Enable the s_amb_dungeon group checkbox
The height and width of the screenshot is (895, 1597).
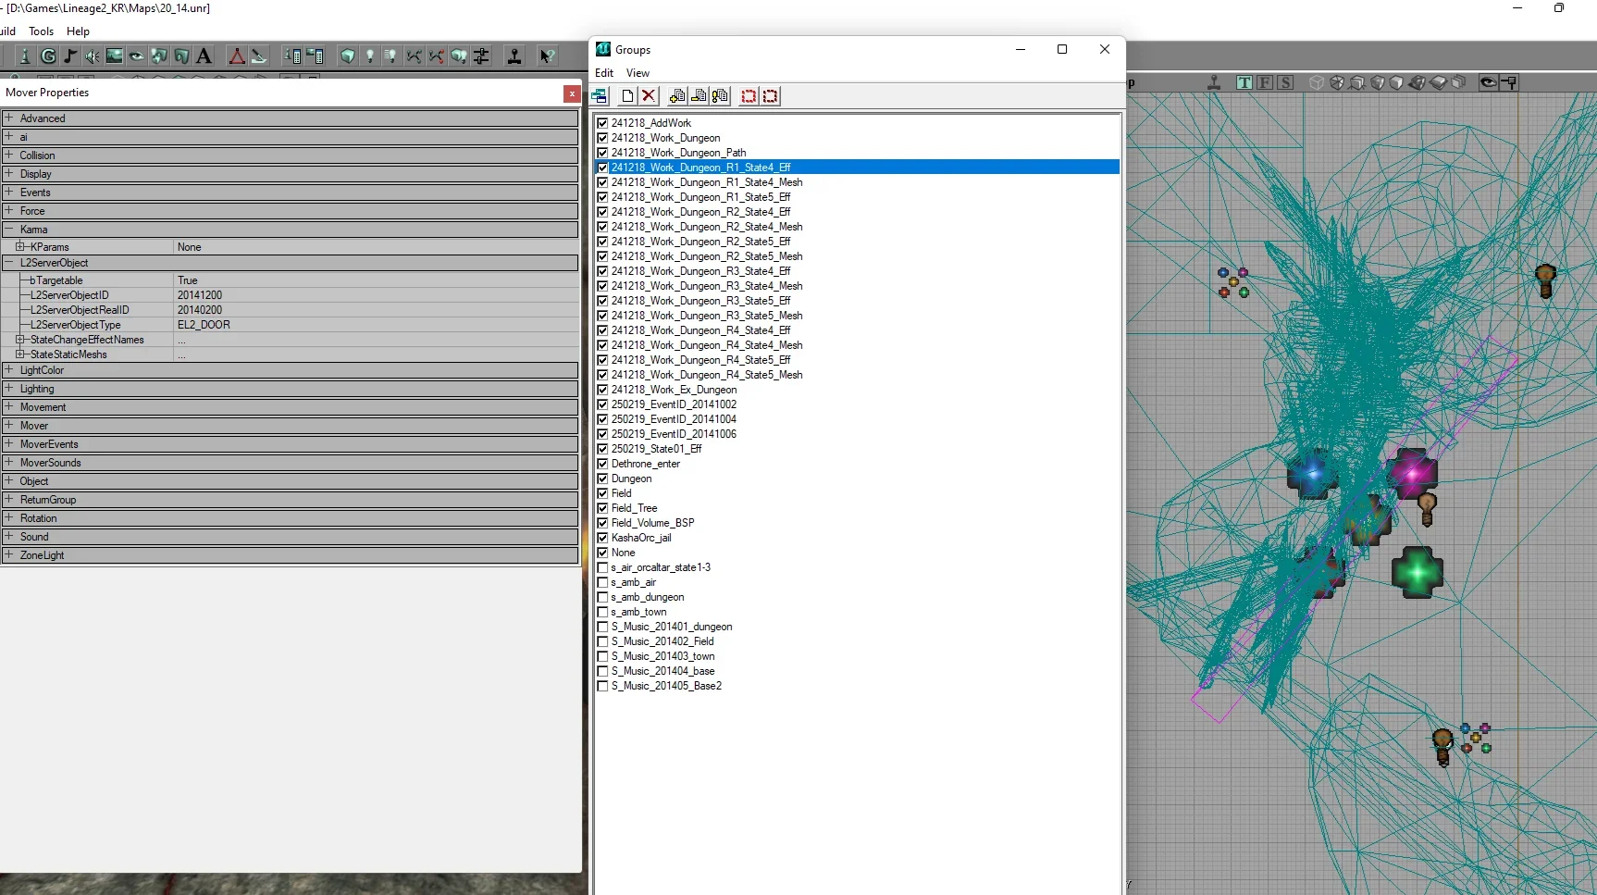tap(602, 597)
